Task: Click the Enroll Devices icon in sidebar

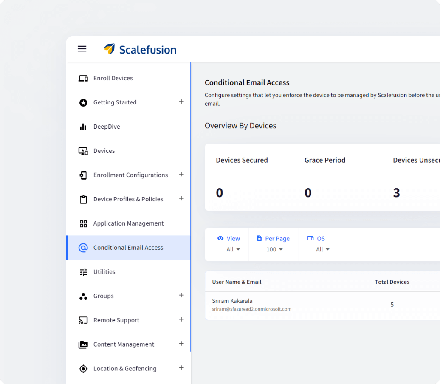Action: click(x=83, y=78)
